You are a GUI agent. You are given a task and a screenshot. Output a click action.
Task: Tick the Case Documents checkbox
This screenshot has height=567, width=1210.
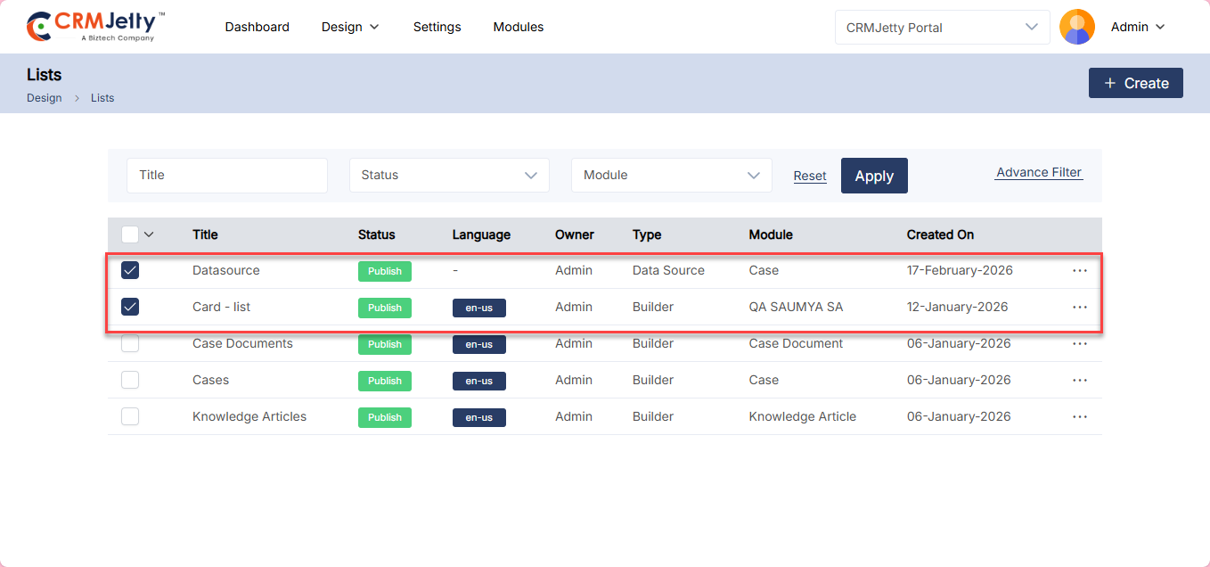pos(130,343)
